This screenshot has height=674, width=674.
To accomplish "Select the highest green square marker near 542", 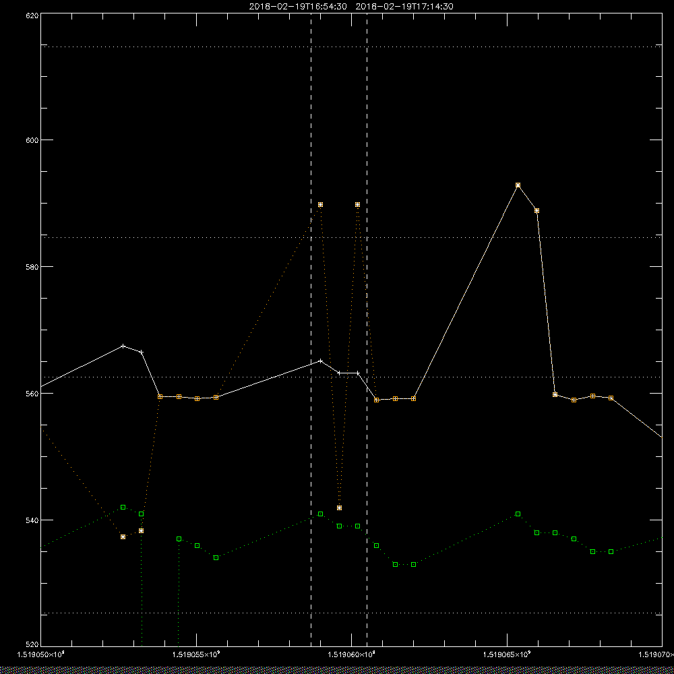I will 123,508.
